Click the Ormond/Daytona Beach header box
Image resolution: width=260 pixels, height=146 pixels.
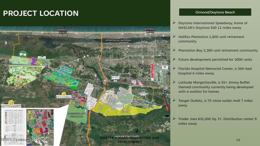[215, 12]
